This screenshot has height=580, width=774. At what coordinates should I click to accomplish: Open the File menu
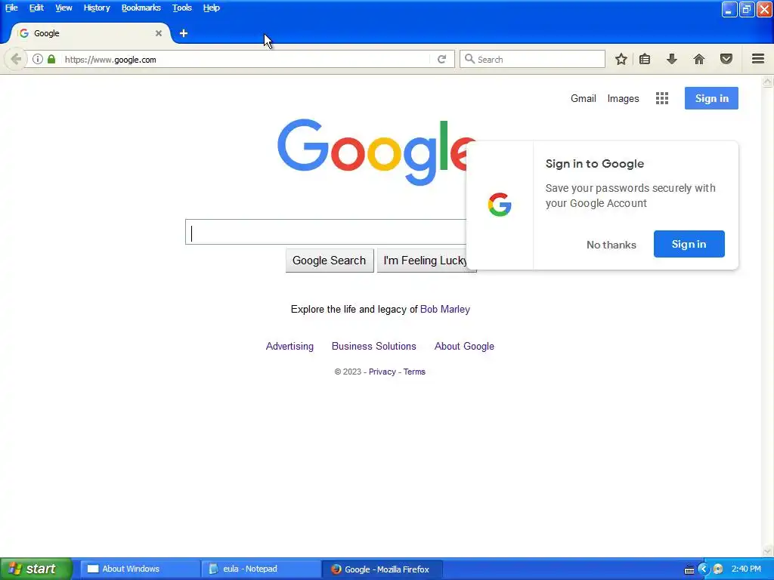pyautogui.click(x=11, y=8)
